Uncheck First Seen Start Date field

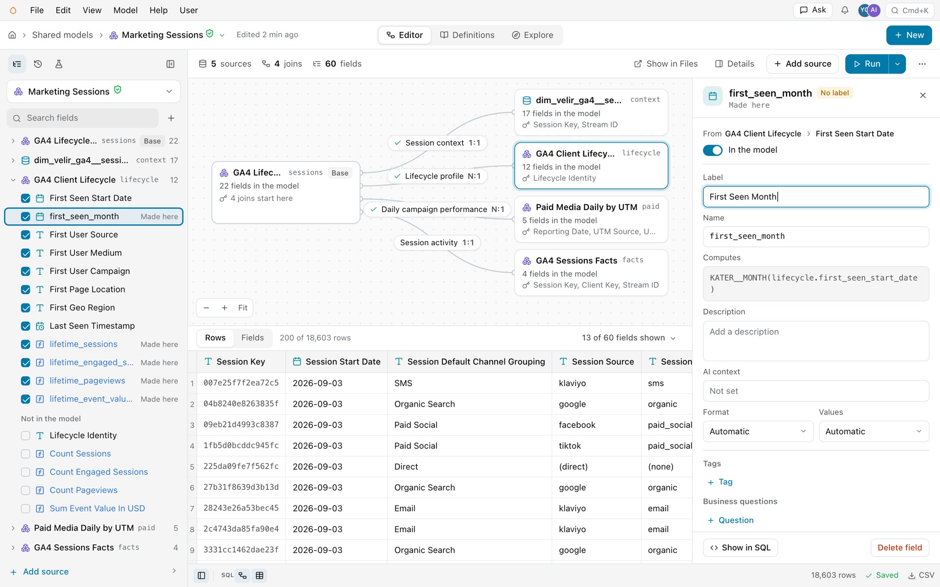coord(26,198)
